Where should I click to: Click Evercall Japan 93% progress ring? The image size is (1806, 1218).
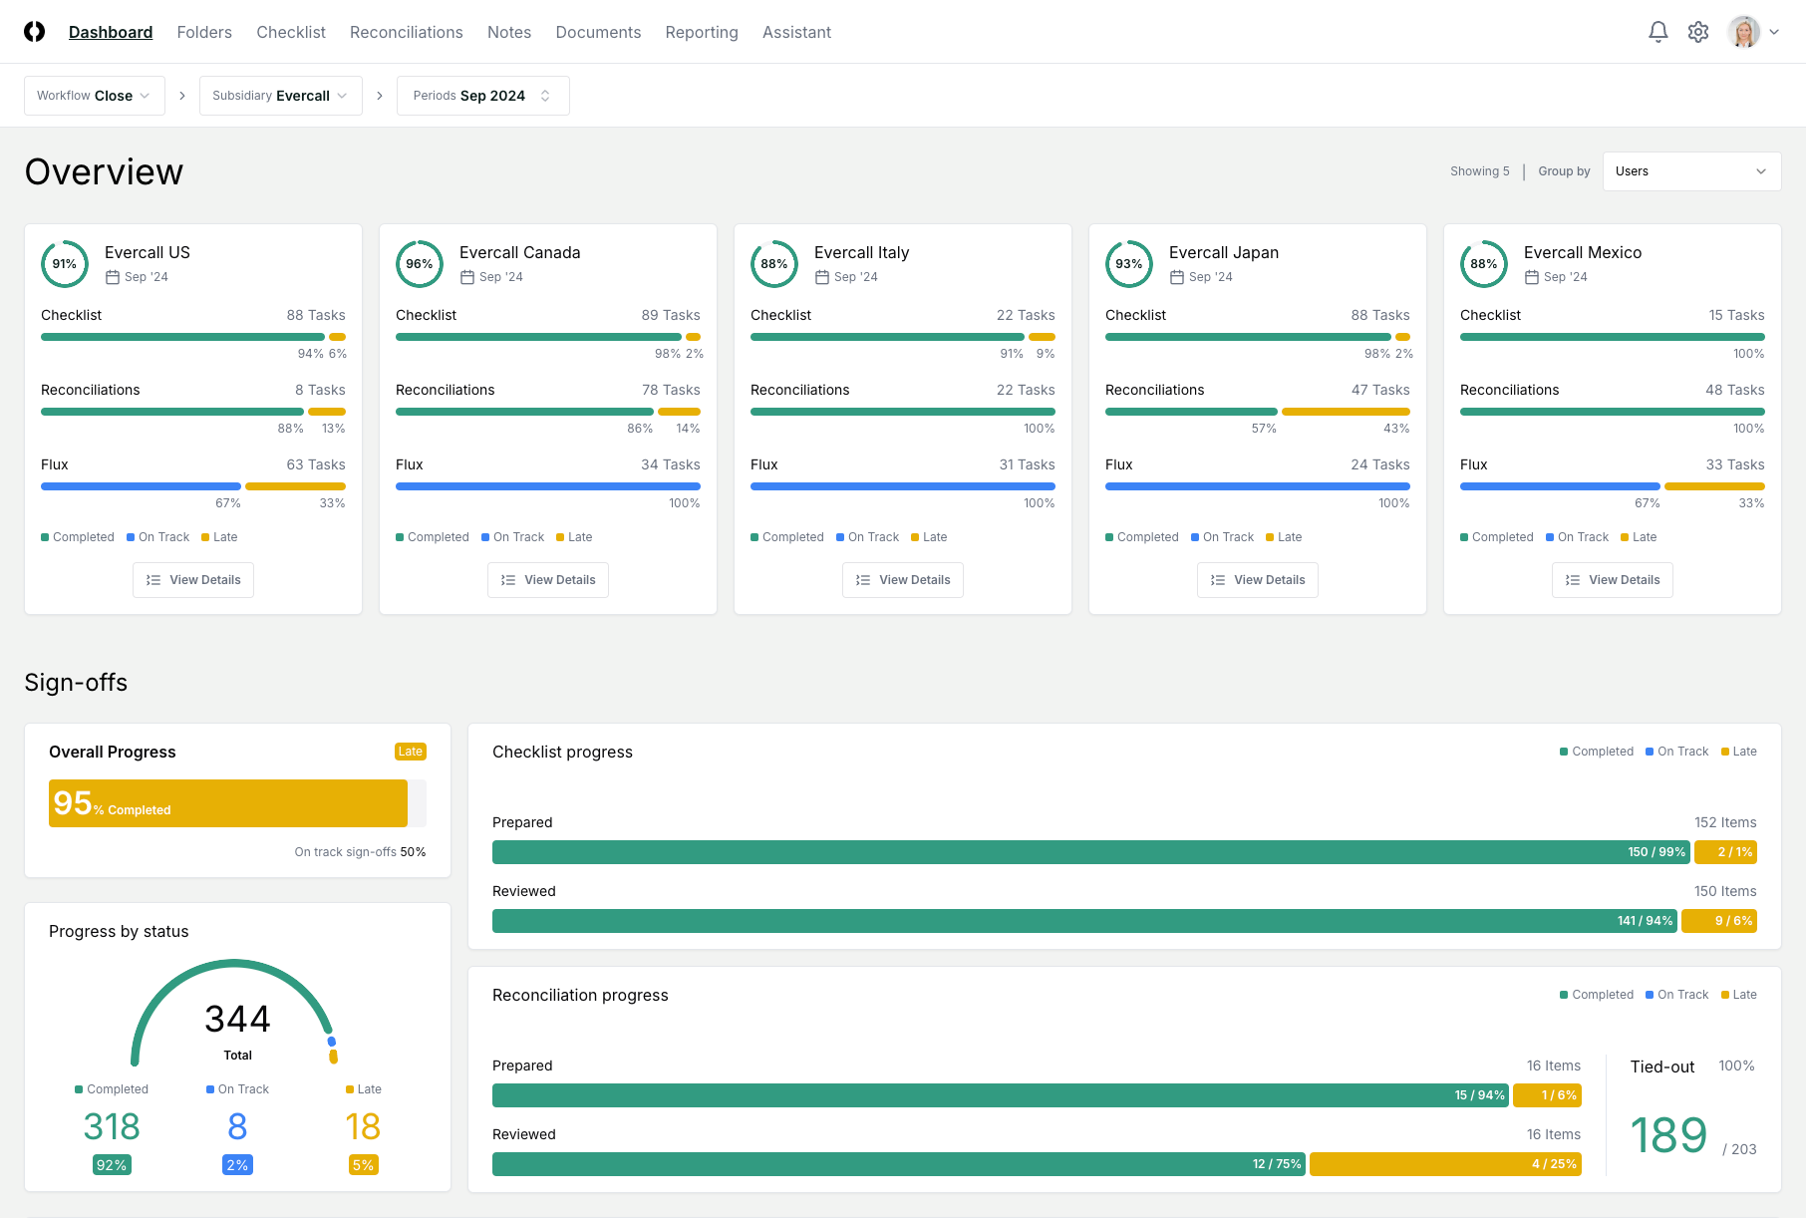(x=1129, y=264)
